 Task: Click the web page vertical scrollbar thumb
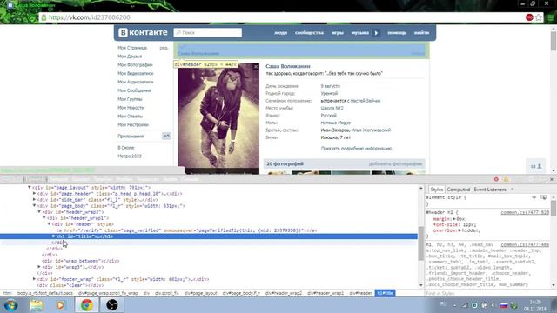(x=554, y=41)
